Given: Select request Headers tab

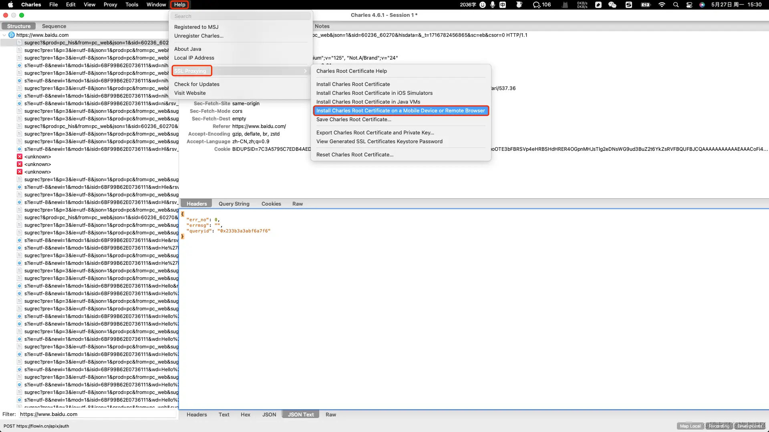Looking at the screenshot, I should pos(197,204).
